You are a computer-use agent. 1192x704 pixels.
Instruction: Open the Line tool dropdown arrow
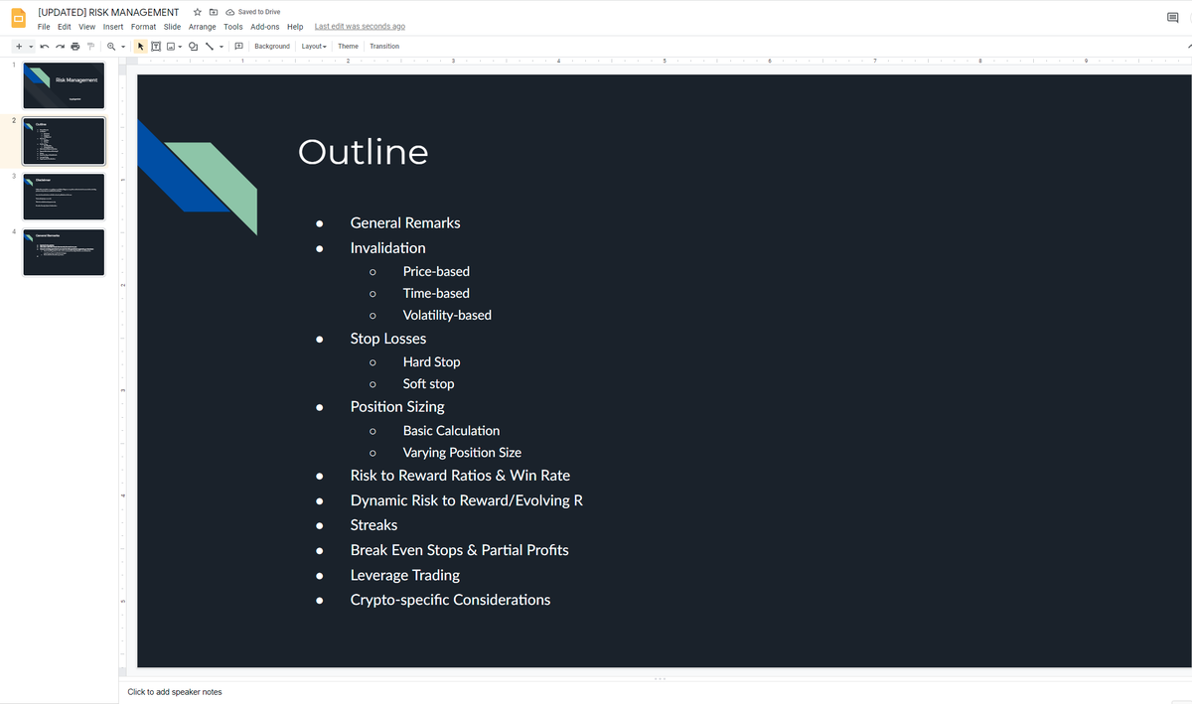click(222, 46)
